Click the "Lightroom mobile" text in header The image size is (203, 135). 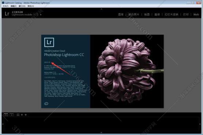(x=22, y=15)
